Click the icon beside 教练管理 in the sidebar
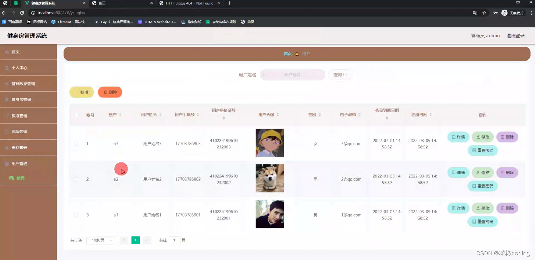 click(x=6, y=115)
